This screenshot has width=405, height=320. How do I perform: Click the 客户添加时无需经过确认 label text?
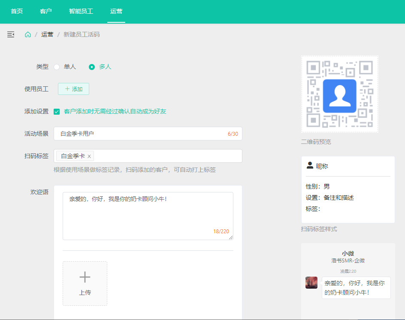tap(115, 112)
